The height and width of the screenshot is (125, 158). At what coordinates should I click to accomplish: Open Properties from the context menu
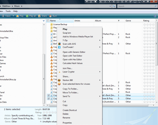coord(67,123)
